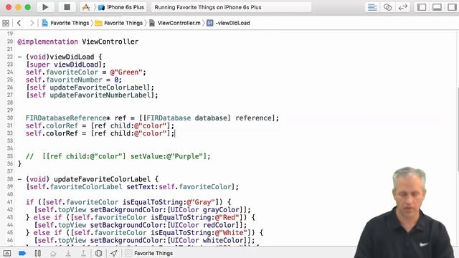Open -viewDidLoad method breadcrumb
The height and width of the screenshot is (258, 459).
coord(228,23)
